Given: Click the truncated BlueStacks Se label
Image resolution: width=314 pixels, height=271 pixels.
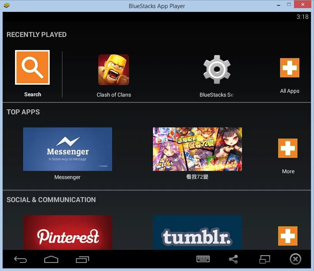Looking at the screenshot, I should 217,95.
